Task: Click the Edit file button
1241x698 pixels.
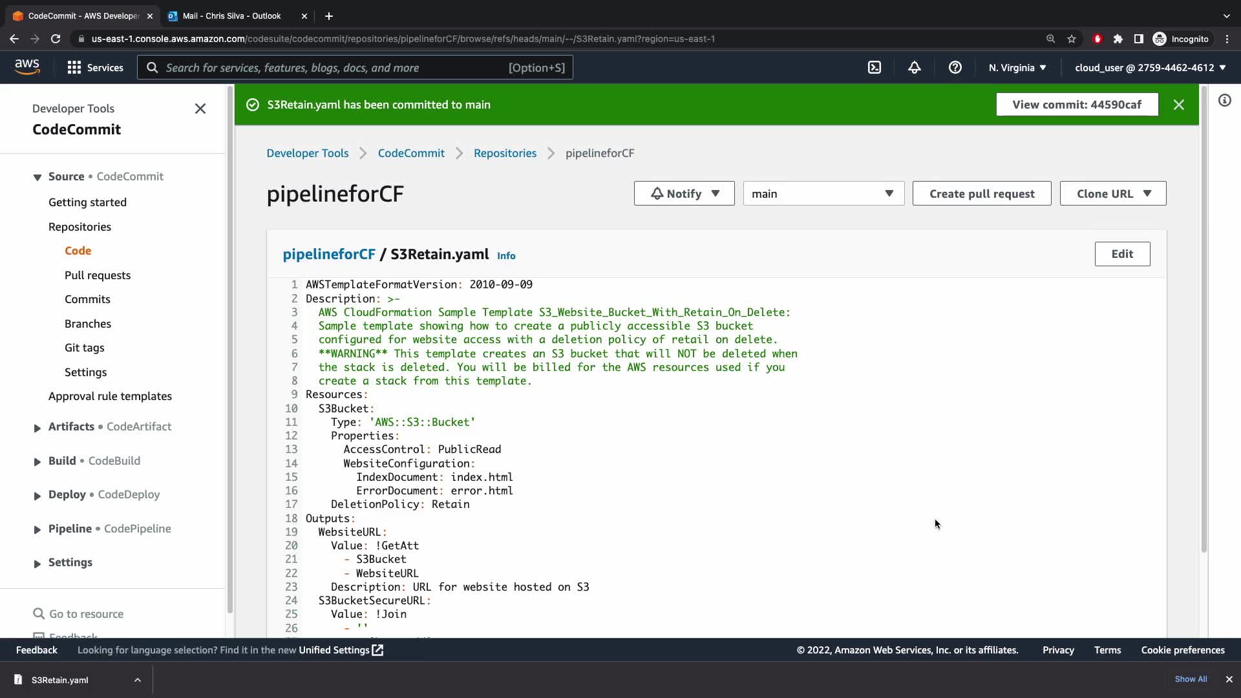Action: point(1121,254)
